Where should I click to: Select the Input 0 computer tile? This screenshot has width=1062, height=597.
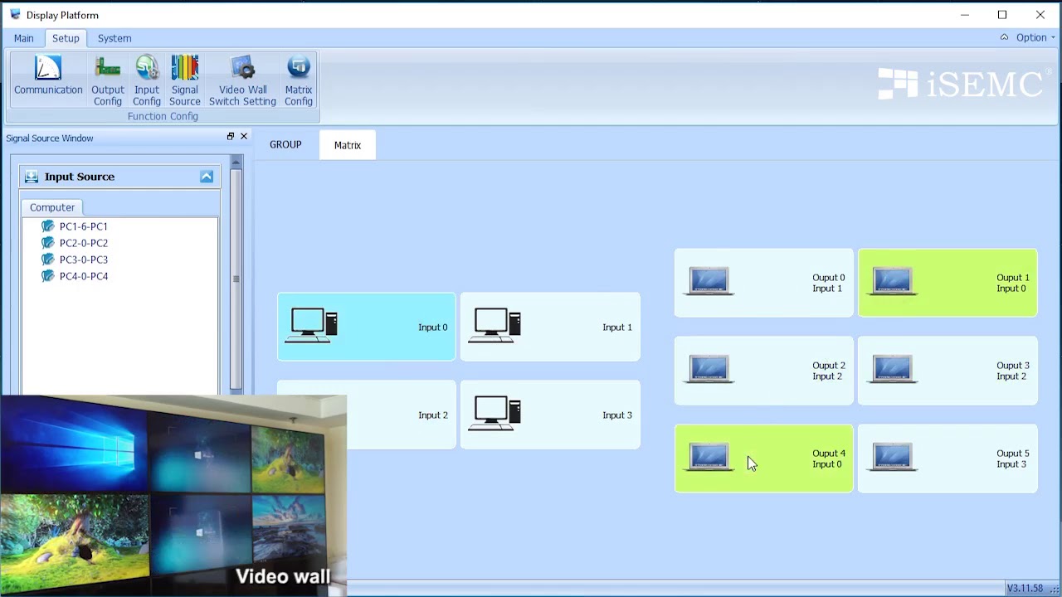point(366,327)
